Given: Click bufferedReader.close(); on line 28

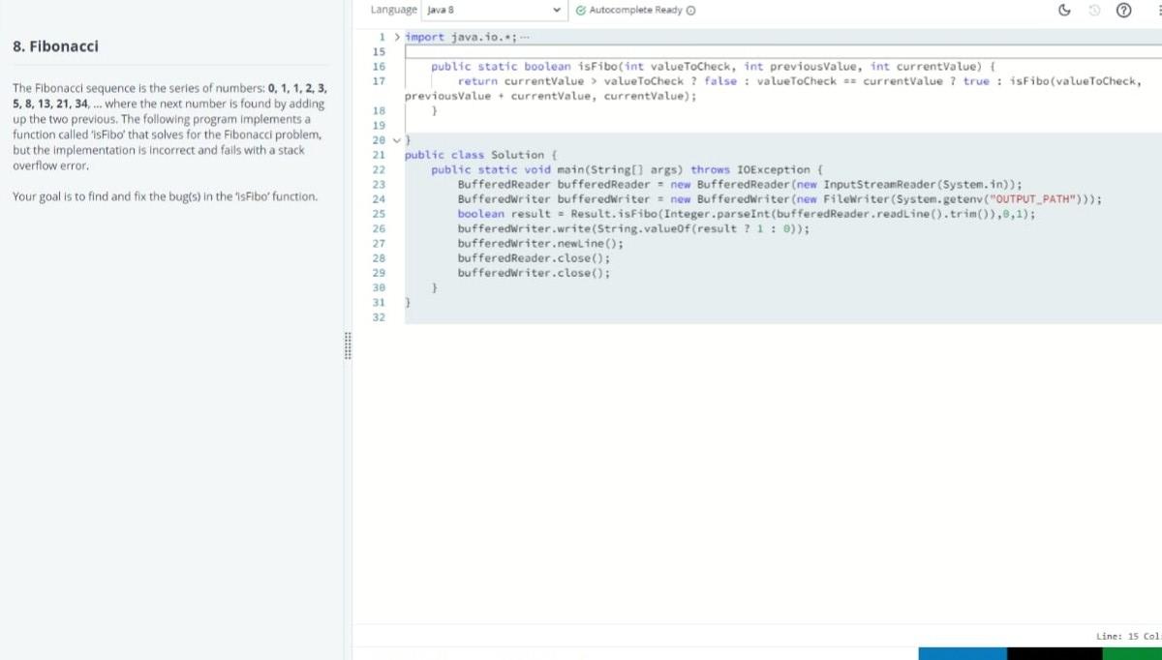Looking at the screenshot, I should 534,258.
